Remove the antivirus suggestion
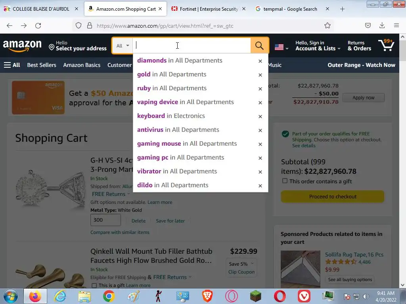This screenshot has width=406, height=304. pos(260,130)
